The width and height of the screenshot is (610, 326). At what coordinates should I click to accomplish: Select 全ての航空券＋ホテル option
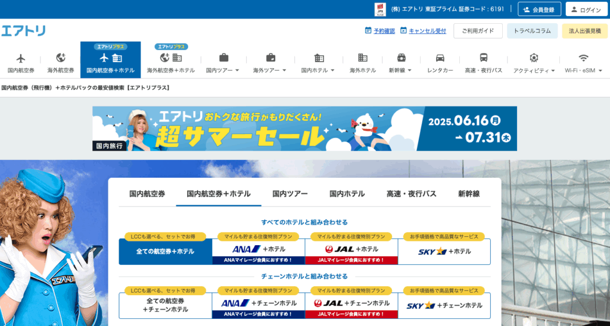pos(166,252)
